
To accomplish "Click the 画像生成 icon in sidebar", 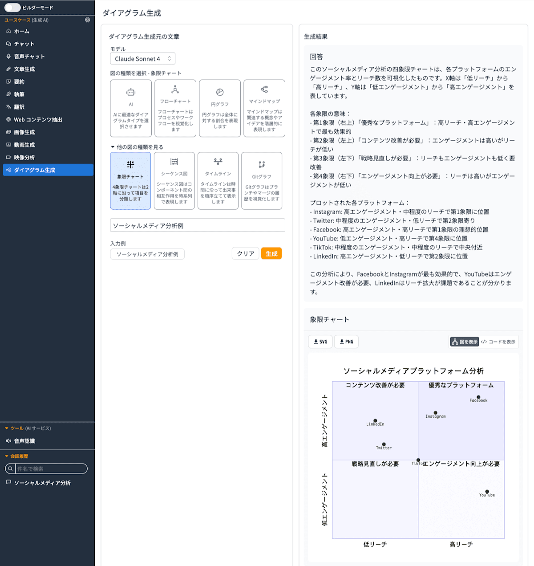I will [x=8, y=132].
